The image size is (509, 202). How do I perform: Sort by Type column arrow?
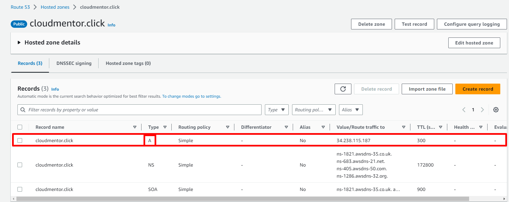tap(165, 127)
